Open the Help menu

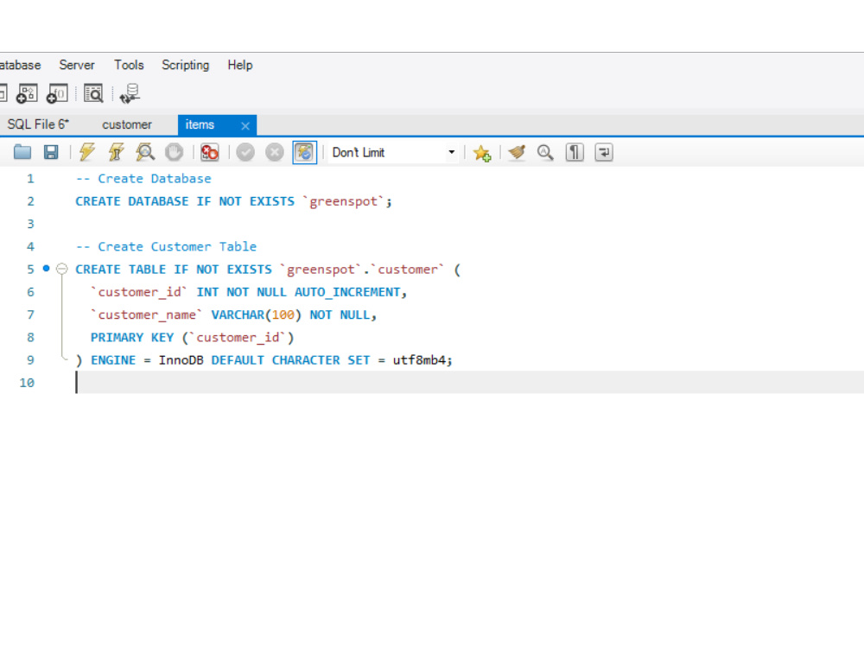pyautogui.click(x=239, y=65)
